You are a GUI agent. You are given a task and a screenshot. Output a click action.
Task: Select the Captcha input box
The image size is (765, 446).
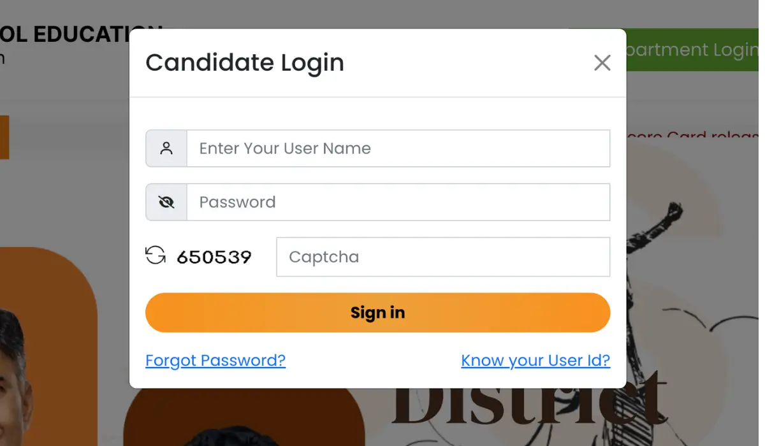442,257
